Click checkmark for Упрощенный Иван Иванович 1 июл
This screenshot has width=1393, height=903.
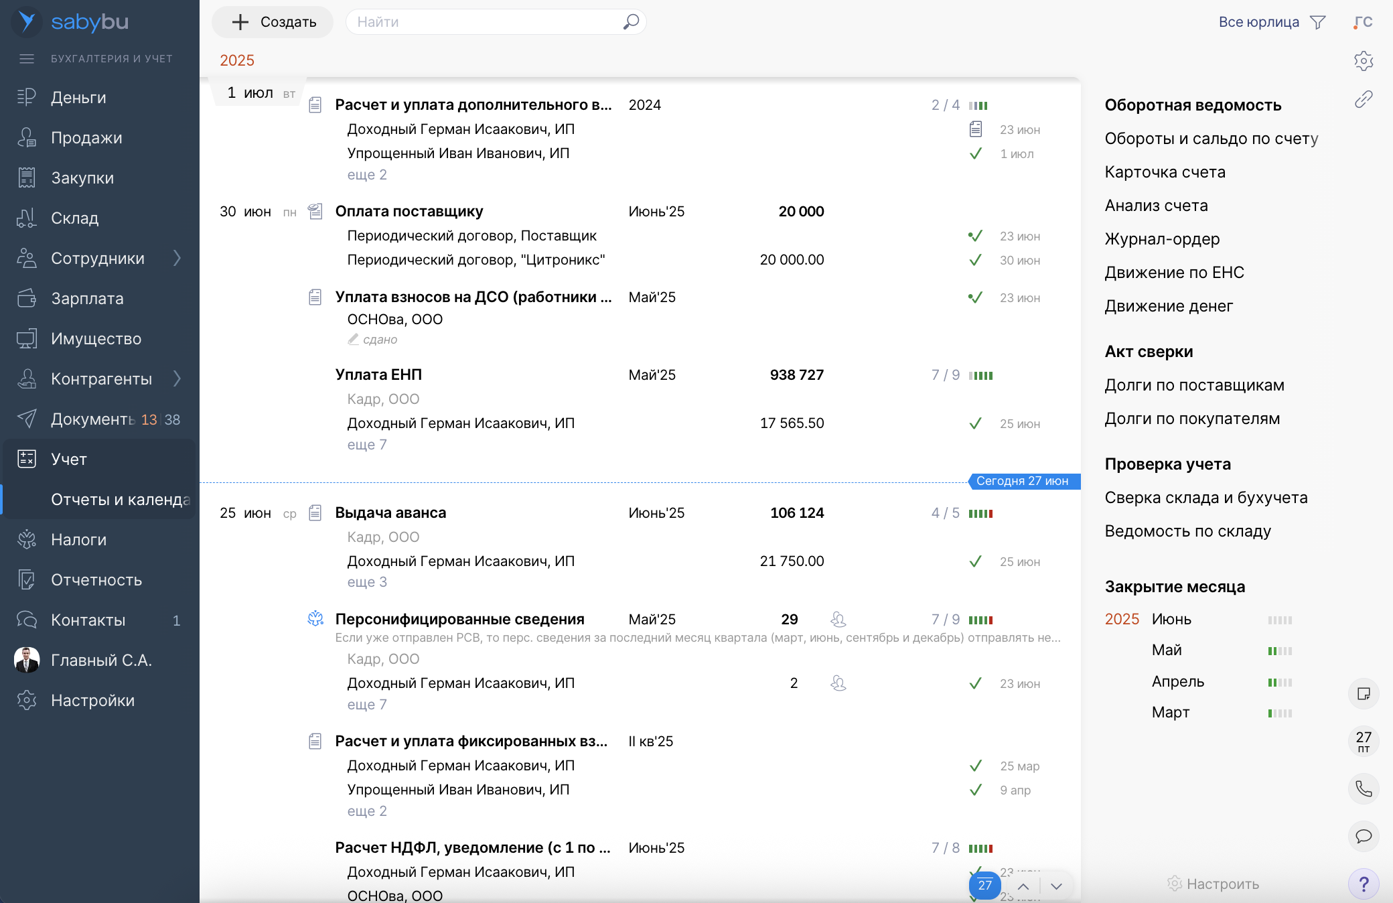click(976, 153)
